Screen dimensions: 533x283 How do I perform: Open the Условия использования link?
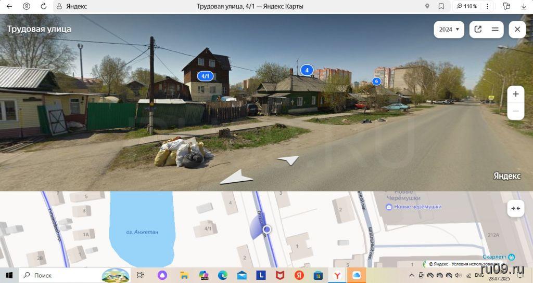click(469, 264)
